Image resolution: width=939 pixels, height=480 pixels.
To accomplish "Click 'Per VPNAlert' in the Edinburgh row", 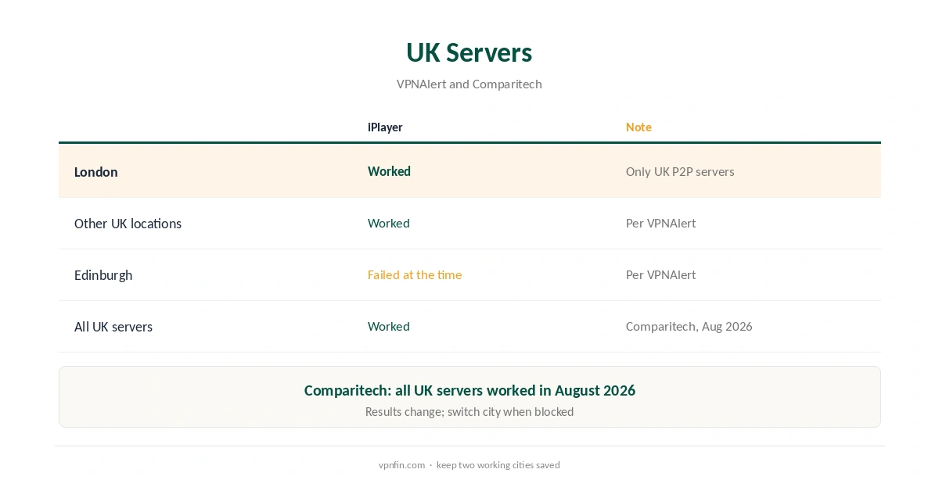I will (x=660, y=274).
